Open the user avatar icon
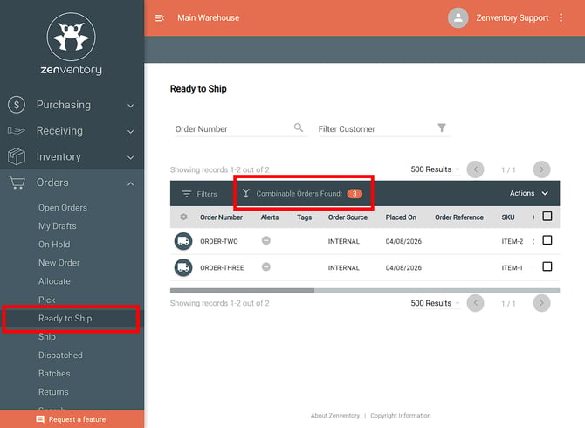585x428 pixels. pos(458,17)
